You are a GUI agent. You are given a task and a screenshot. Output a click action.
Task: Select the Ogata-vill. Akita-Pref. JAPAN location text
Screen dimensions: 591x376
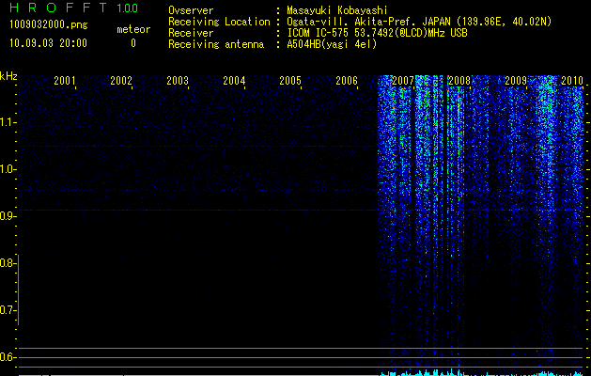[419, 22]
